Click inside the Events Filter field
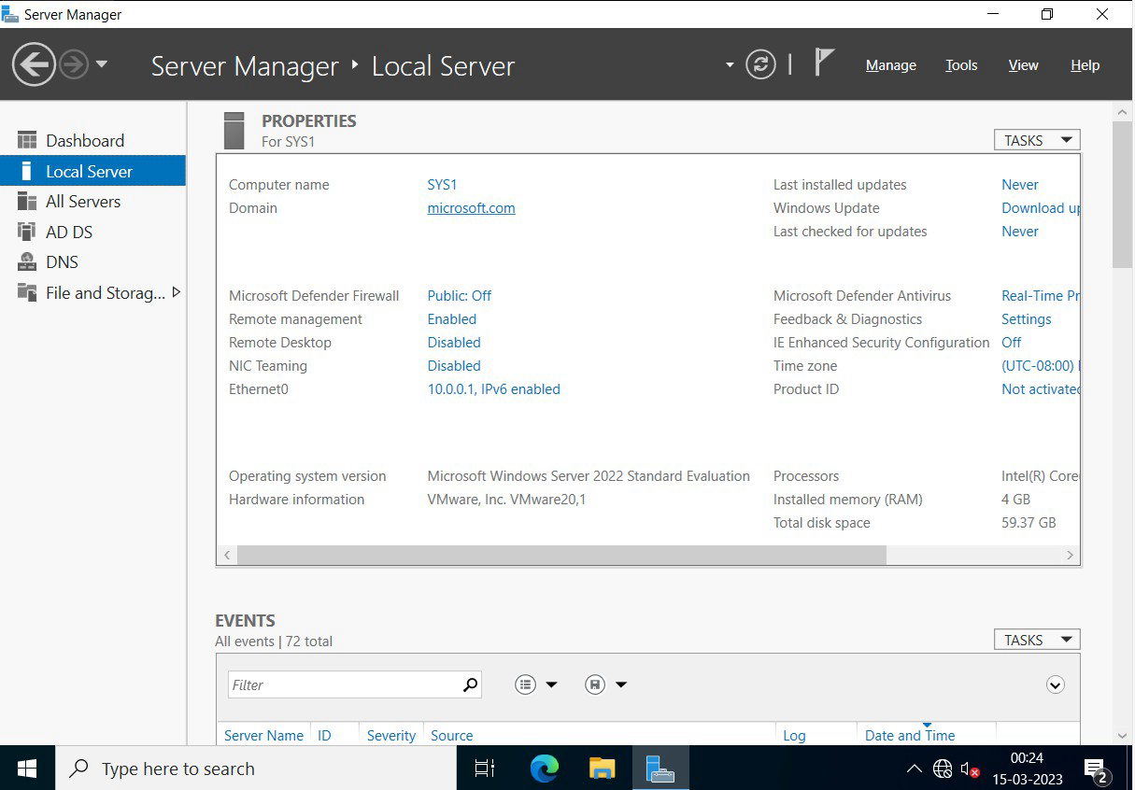The width and height of the screenshot is (1135, 790). click(x=345, y=684)
